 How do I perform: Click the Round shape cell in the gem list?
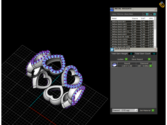(x=127, y=63)
